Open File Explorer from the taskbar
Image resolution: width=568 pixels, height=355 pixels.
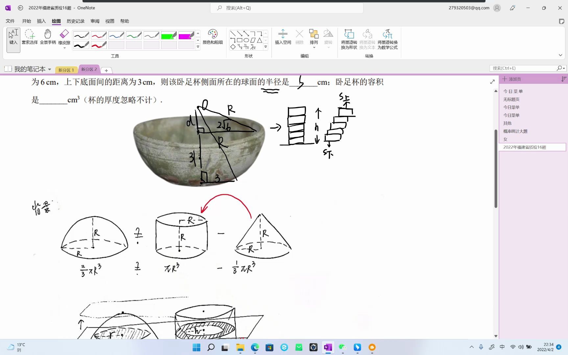coord(240,347)
